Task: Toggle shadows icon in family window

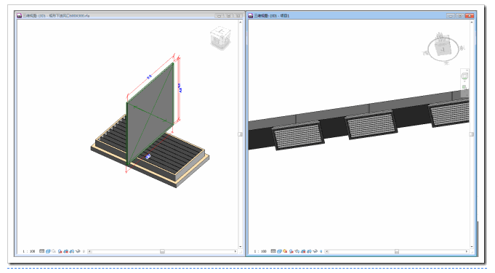Action: pyautogui.click(x=60, y=251)
